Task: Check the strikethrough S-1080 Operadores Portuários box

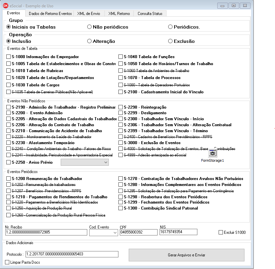Action: click(120, 85)
